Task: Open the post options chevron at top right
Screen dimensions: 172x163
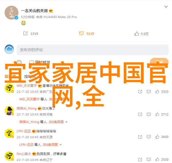Action: (x=166, y=7)
